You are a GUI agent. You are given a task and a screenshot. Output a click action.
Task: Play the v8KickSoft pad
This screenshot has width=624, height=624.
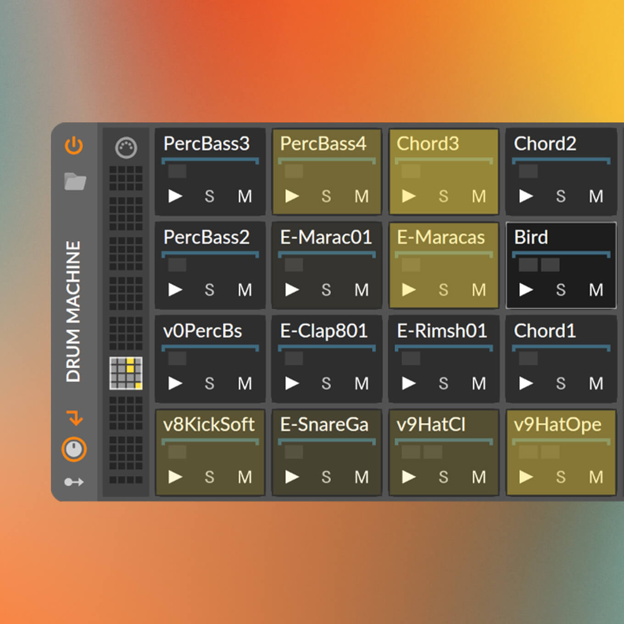click(175, 477)
